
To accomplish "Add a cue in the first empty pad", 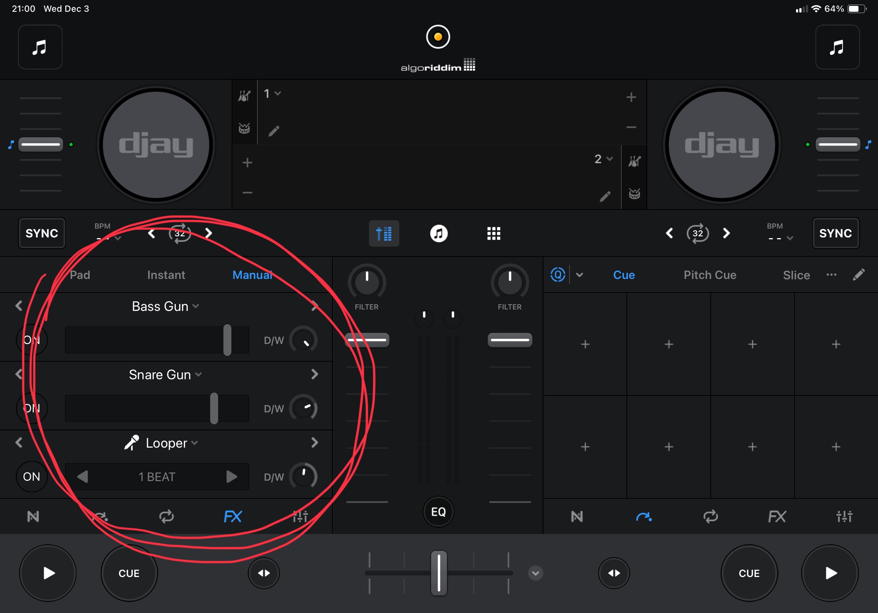I will (585, 344).
